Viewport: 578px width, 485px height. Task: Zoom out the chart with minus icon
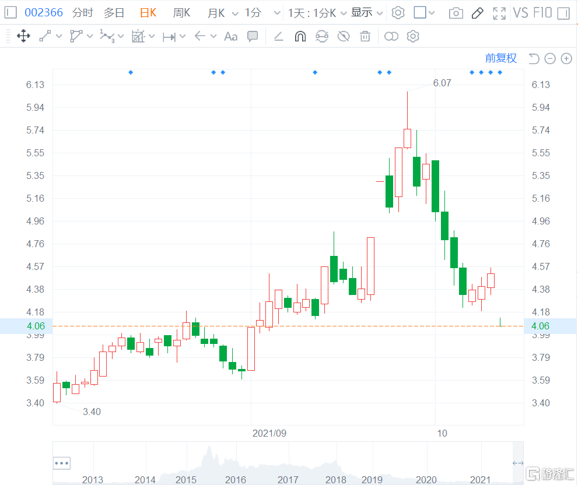click(x=550, y=58)
